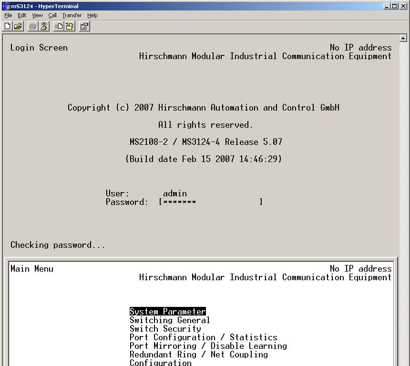Open the Edit menu
The height and width of the screenshot is (366, 410).
point(22,15)
